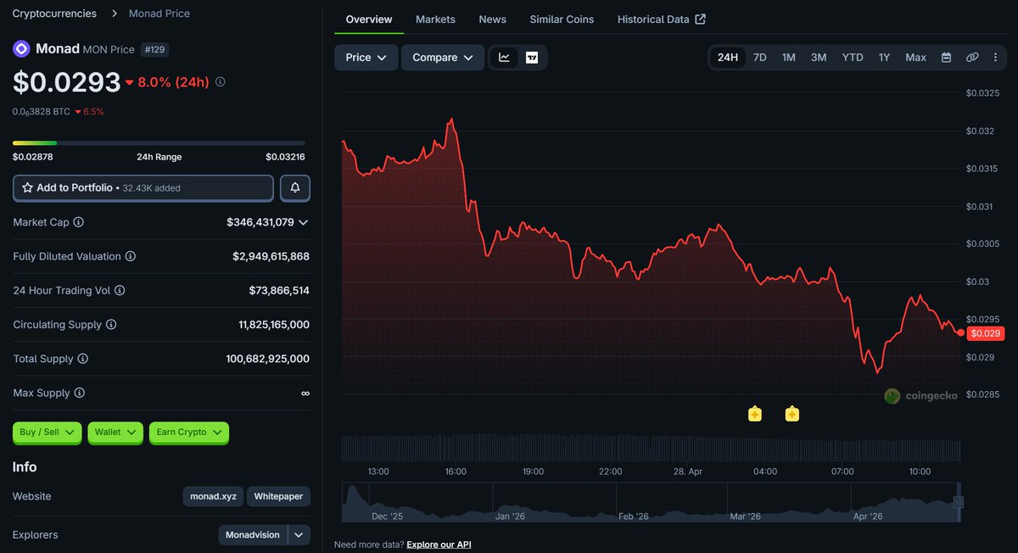
Task: Switch to the Similar Coins tab
Action: tap(562, 20)
